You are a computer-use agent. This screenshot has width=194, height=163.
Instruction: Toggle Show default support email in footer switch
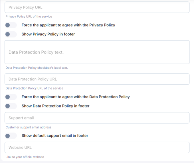(11, 136)
